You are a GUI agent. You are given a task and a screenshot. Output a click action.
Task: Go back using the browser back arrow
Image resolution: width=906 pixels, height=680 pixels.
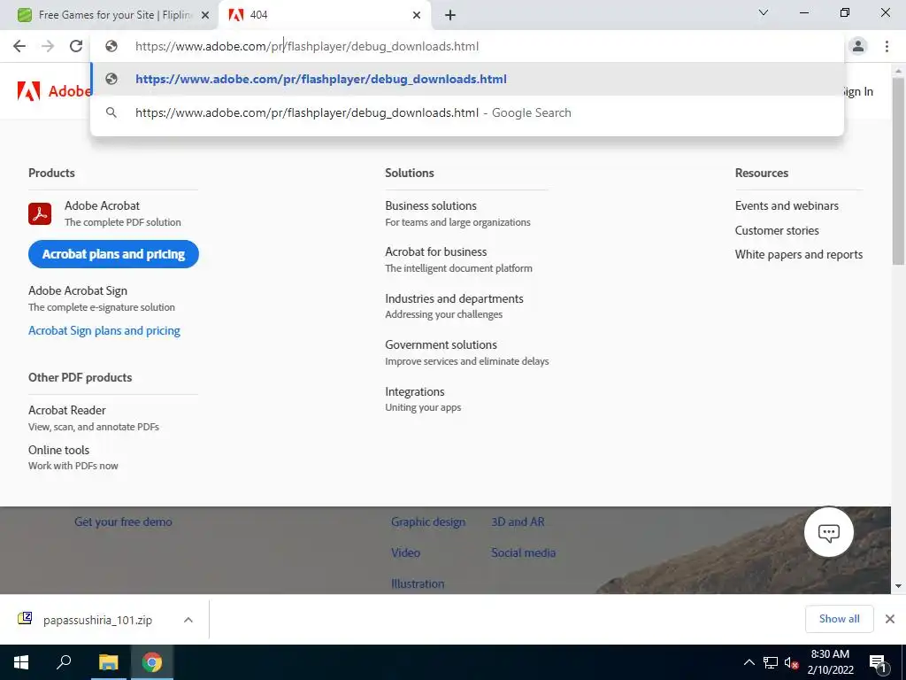(19, 46)
